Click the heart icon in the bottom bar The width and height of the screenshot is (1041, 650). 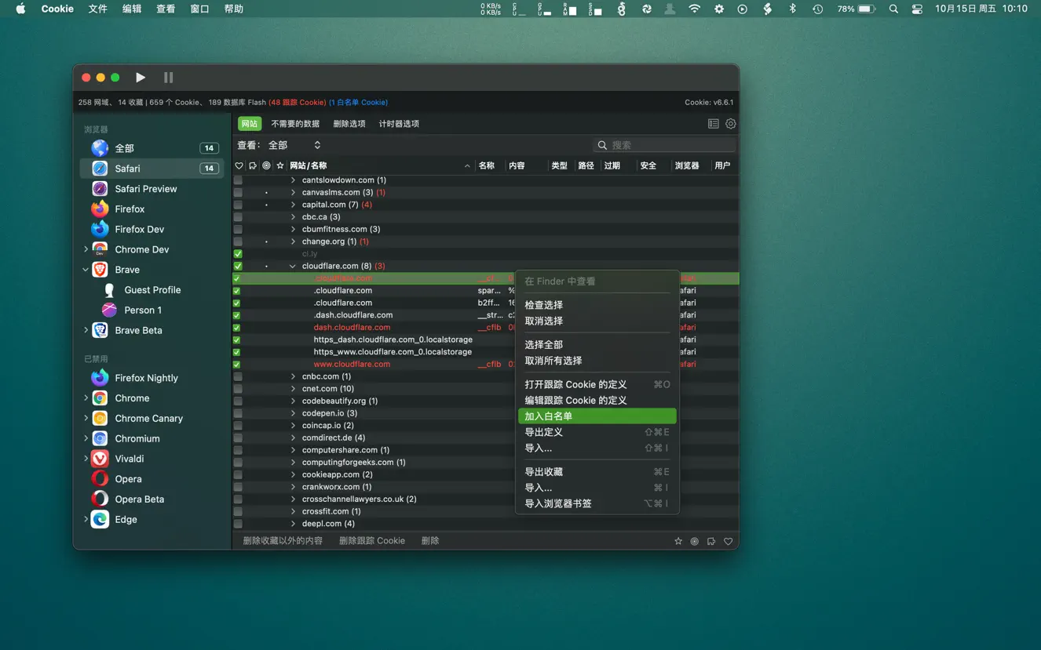tap(729, 541)
